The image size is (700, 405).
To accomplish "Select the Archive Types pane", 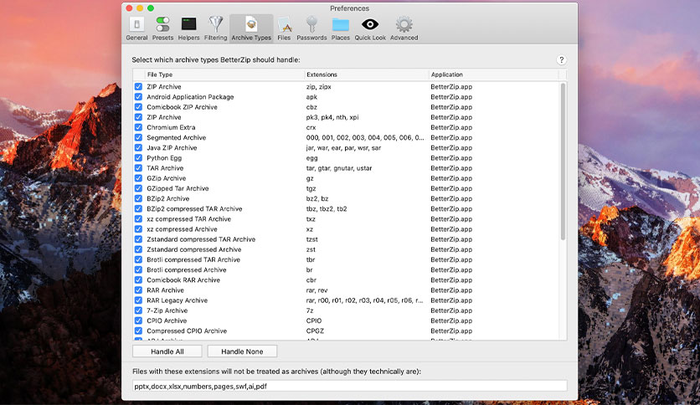I will click(251, 28).
